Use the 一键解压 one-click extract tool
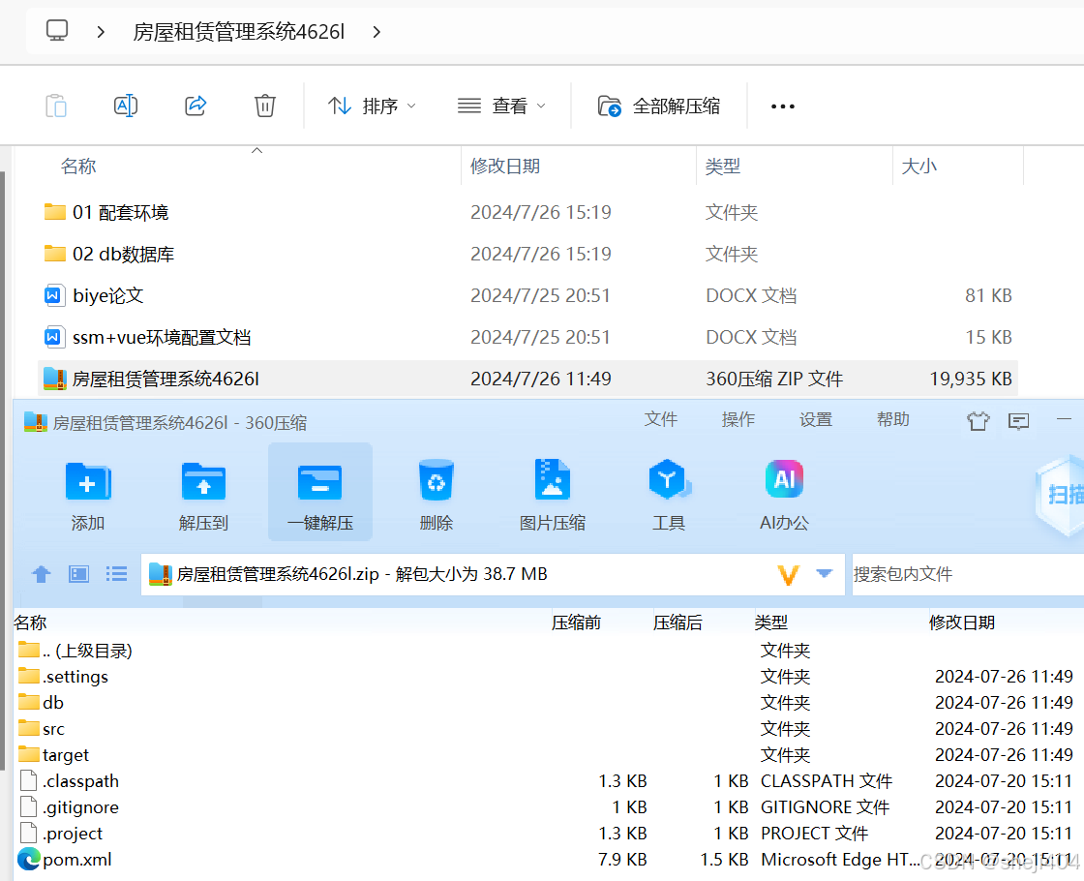Viewport: 1084px width, 881px height. (x=320, y=492)
